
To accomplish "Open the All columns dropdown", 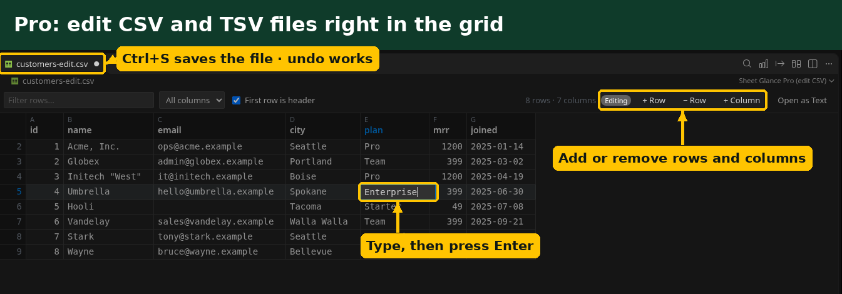I will click(x=192, y=100).
